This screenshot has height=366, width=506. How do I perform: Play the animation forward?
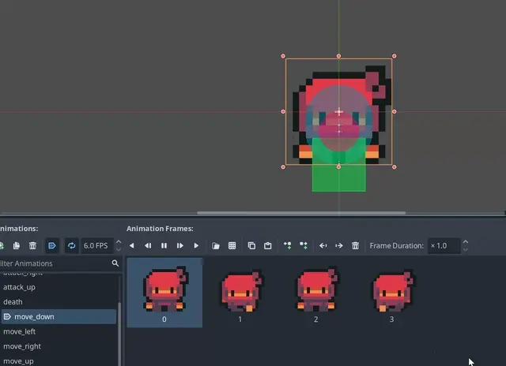196,246
